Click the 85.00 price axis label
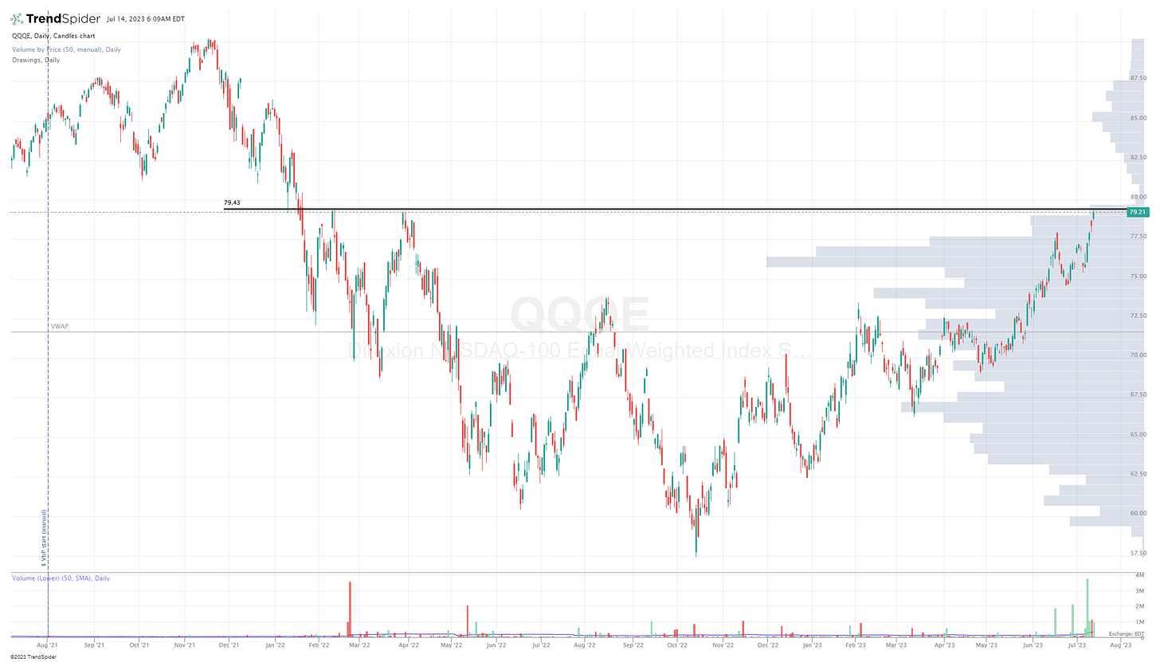This screenshot has width=1160, height=662. 1138,118
